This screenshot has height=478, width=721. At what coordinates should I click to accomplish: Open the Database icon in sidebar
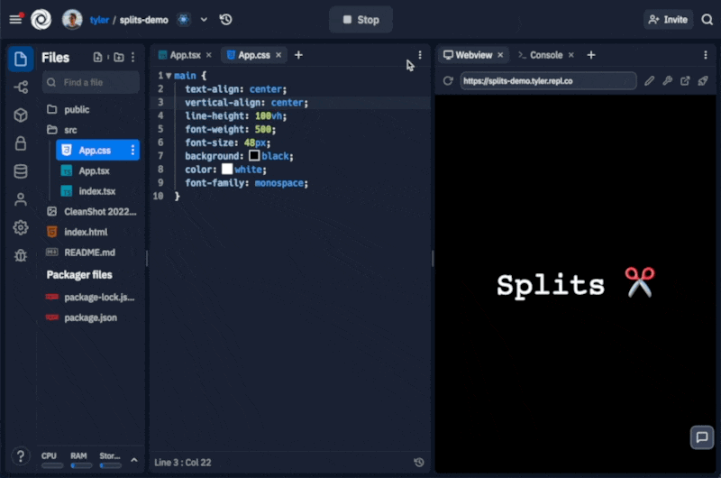click(x=20, y=171)
